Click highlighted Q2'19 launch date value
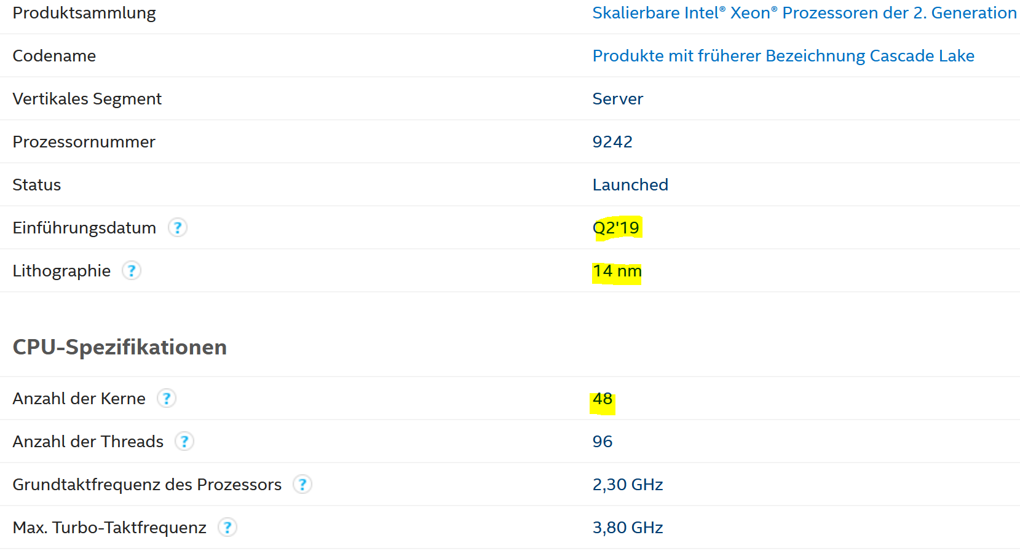1020x551 pixels. pyautogui.click(x=616, y=228)
